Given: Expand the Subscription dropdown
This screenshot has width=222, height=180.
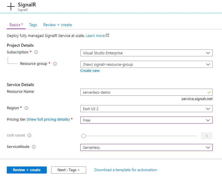Looking at the screenshot, I should click(x=146, y=53).
